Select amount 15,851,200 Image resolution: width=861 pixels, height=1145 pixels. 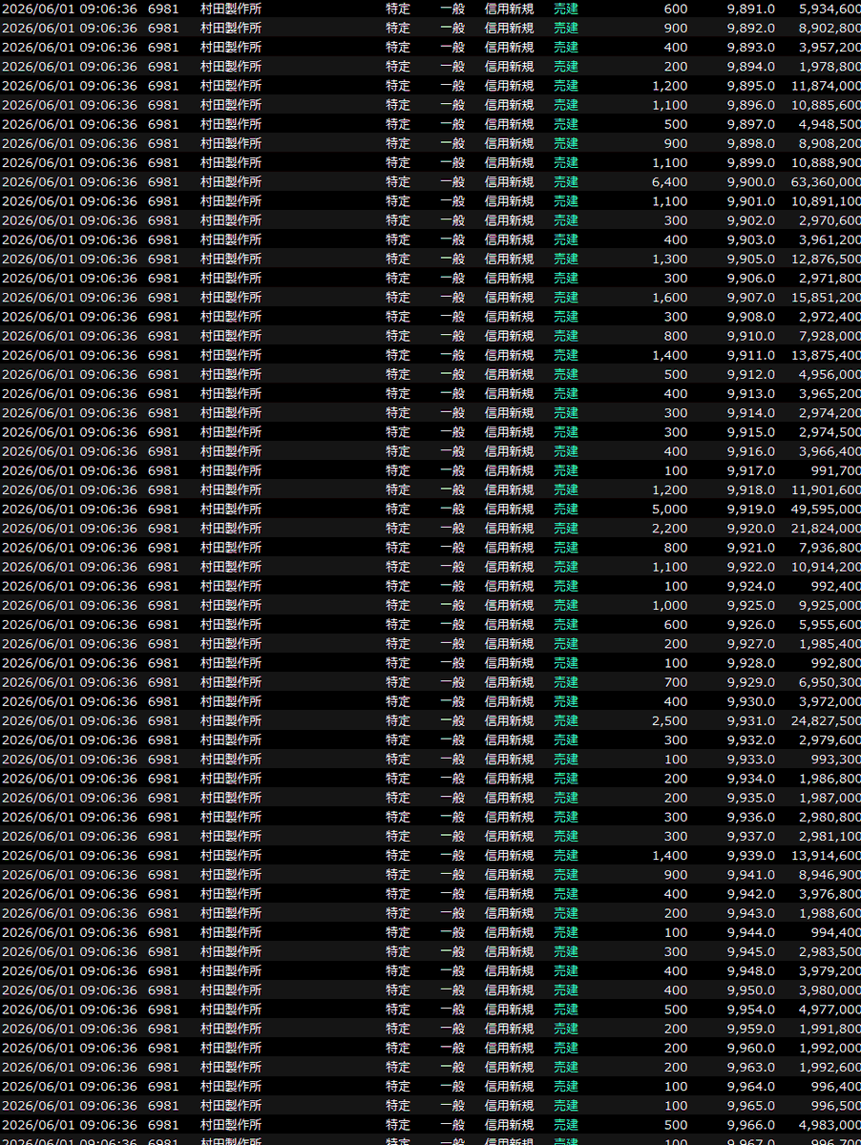point(826,297)
